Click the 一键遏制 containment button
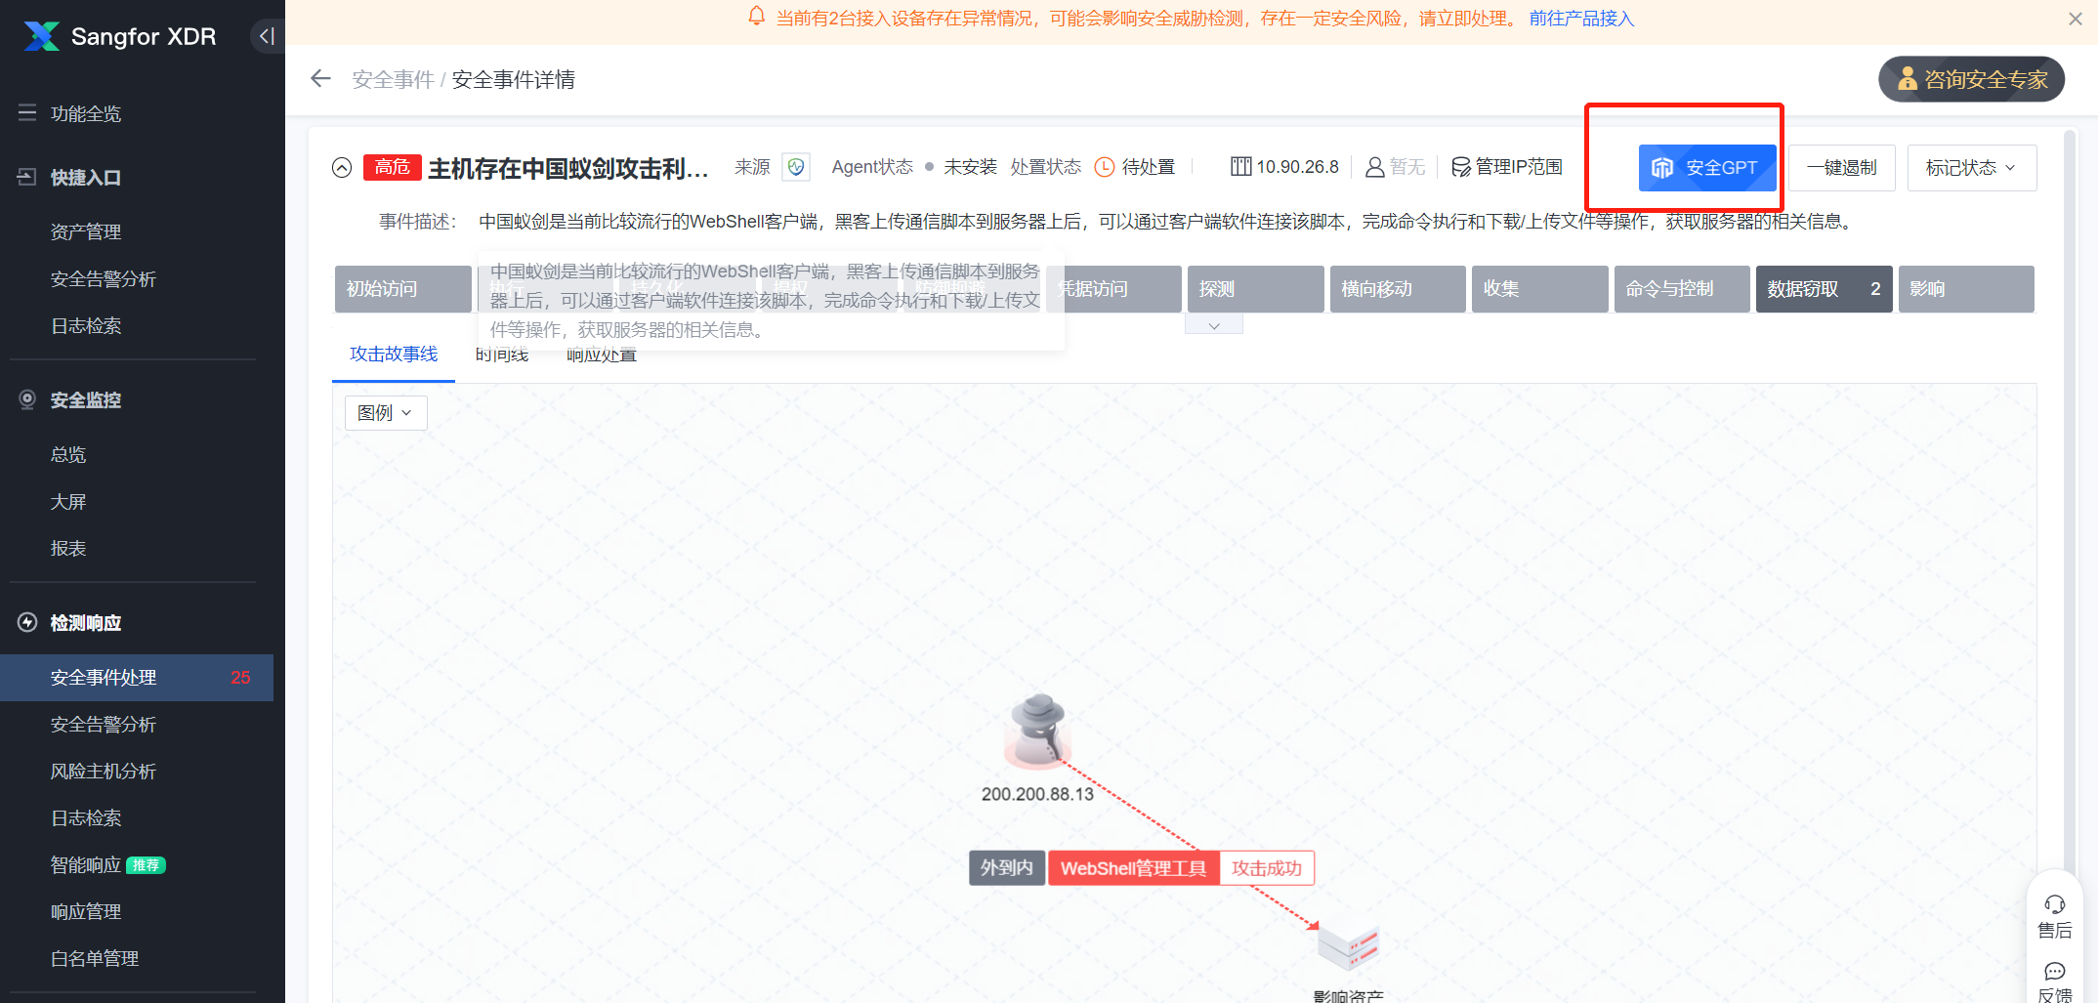This screenshot has height=1003, width=2098. pos(1842,167)
